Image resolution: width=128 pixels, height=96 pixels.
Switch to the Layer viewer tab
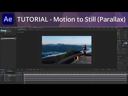point(38,29)
